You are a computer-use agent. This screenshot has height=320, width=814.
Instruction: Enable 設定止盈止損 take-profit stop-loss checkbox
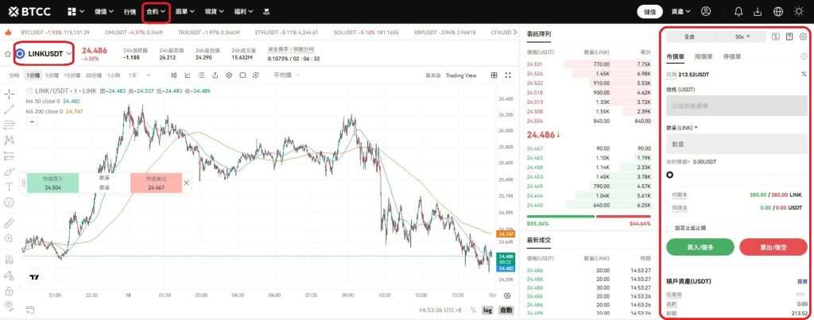(670, 227)
